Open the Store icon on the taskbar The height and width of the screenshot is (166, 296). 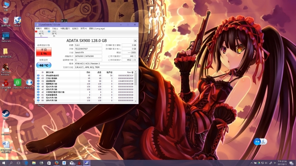point(49,163)
